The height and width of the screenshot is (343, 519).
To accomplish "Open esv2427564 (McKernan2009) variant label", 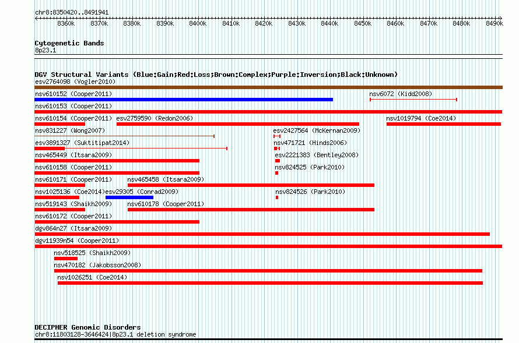I will (x=317, y=130).
